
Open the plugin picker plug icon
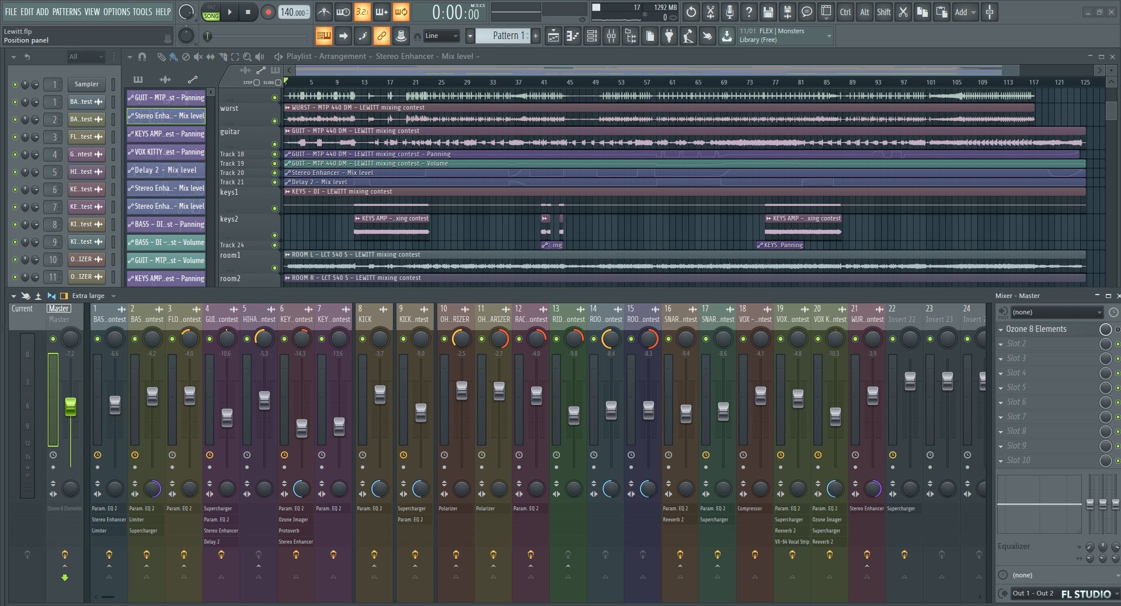coord(669,36)
